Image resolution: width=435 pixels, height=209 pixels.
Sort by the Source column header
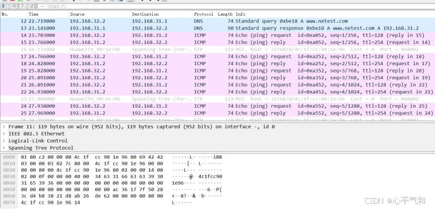click(x=99, y=14)
